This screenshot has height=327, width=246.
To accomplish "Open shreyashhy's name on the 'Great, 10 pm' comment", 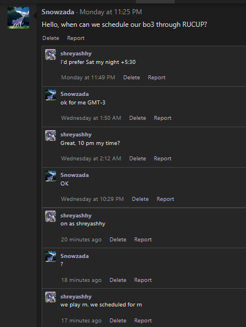I will [76, 135].
